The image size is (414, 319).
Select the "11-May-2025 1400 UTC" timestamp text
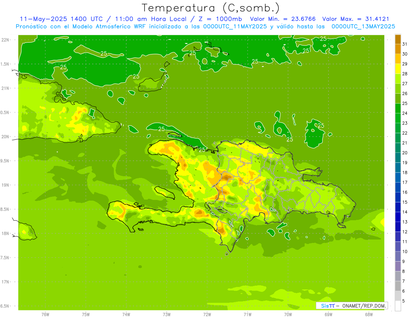[x=61, y=19]
